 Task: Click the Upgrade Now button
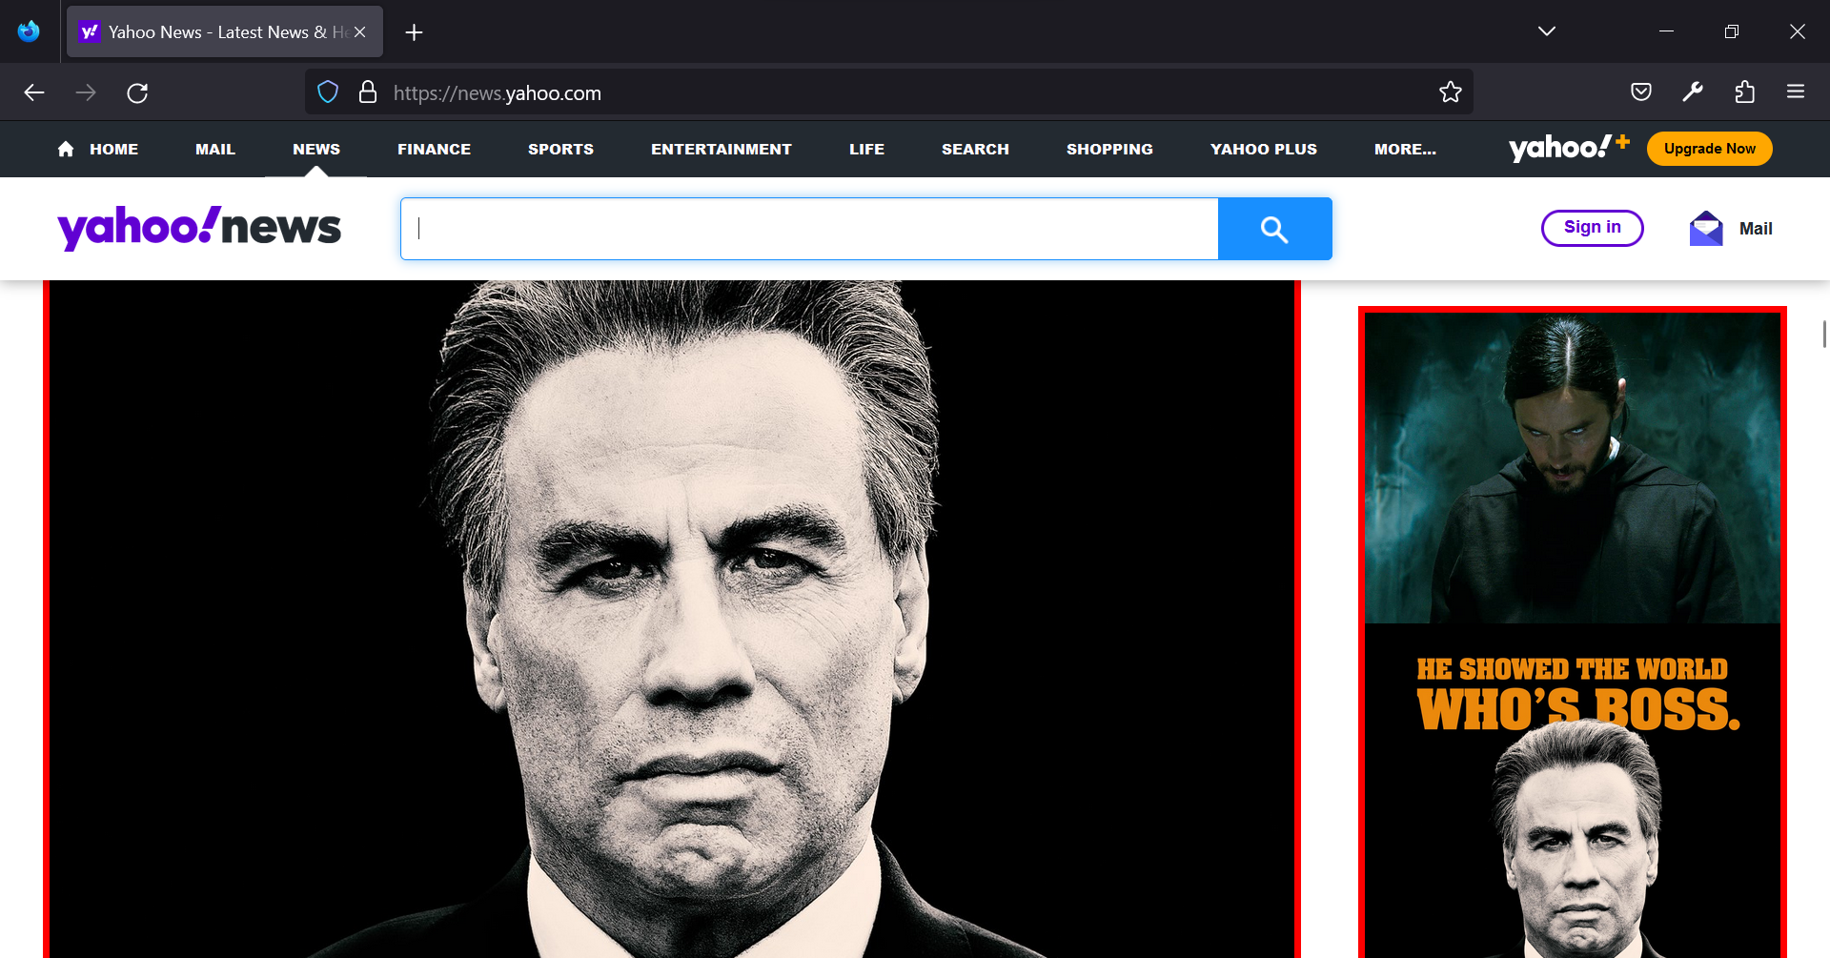[1709, 149]
